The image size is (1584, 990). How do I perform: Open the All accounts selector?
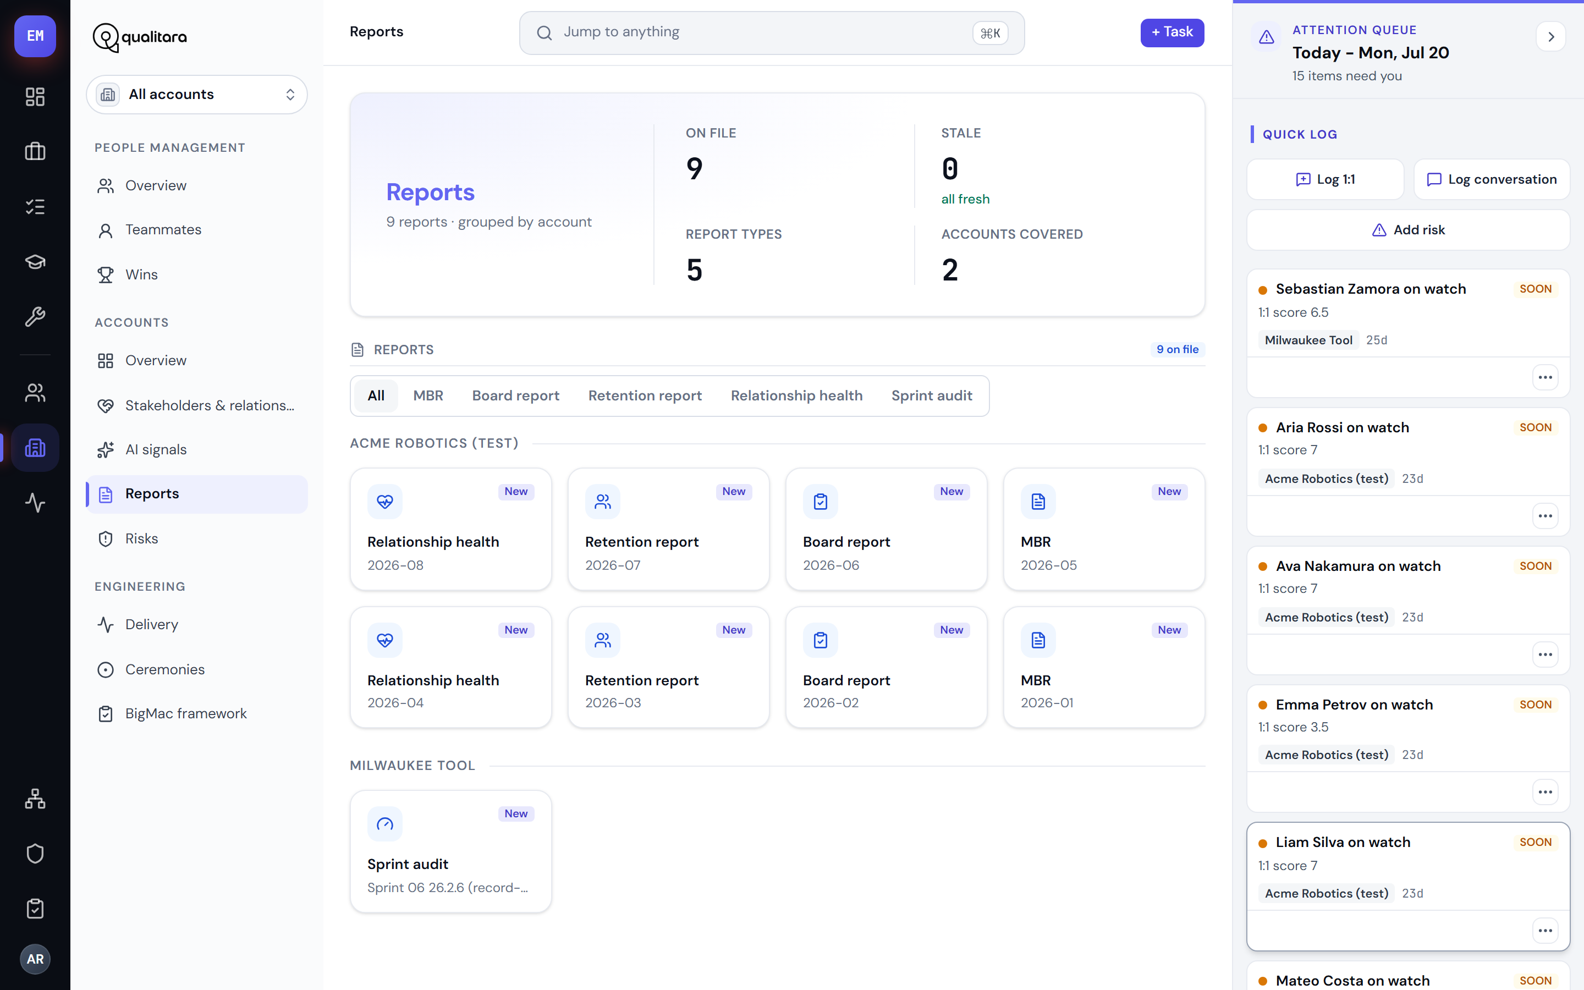point(197,94)
